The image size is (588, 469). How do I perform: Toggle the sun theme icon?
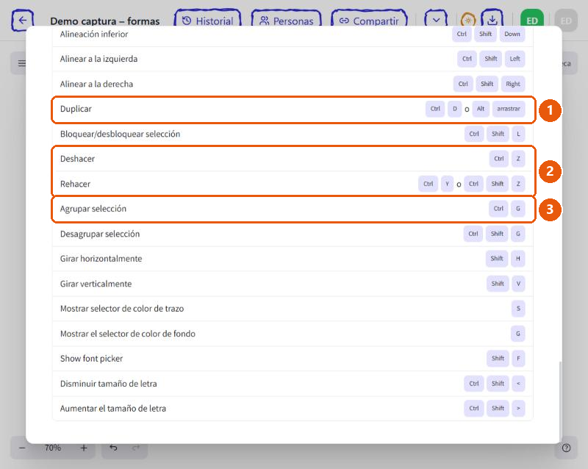(467, 21)
